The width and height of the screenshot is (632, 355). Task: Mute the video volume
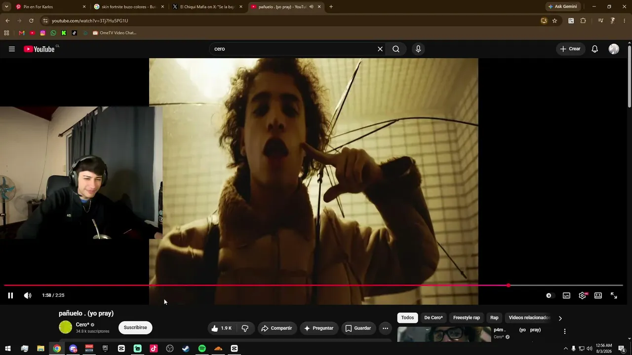[x=28, y=295]
